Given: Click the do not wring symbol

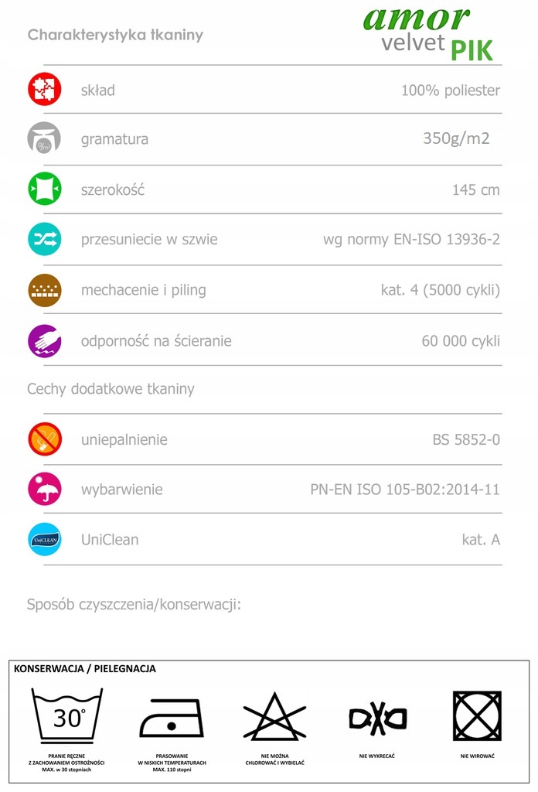Looking at the screenshot, I should coord(377,719).
